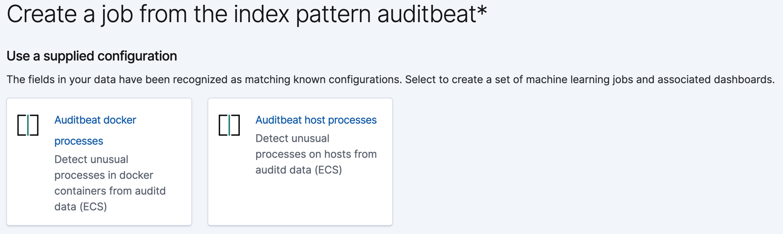
Task: Click "Auditbeat docker" first line of link
Action: tap(95, 120)
